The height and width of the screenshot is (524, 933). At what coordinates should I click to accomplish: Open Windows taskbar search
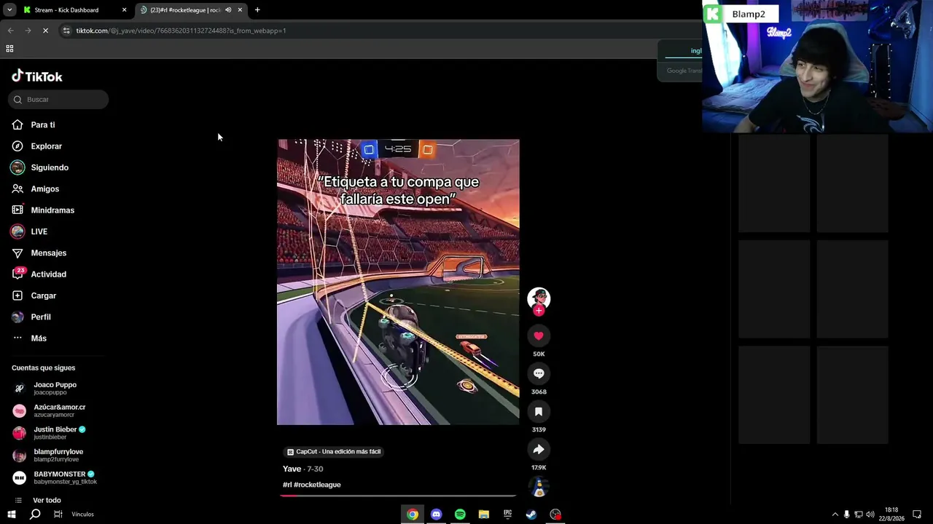pyautogui.click(x=35, y=515)
